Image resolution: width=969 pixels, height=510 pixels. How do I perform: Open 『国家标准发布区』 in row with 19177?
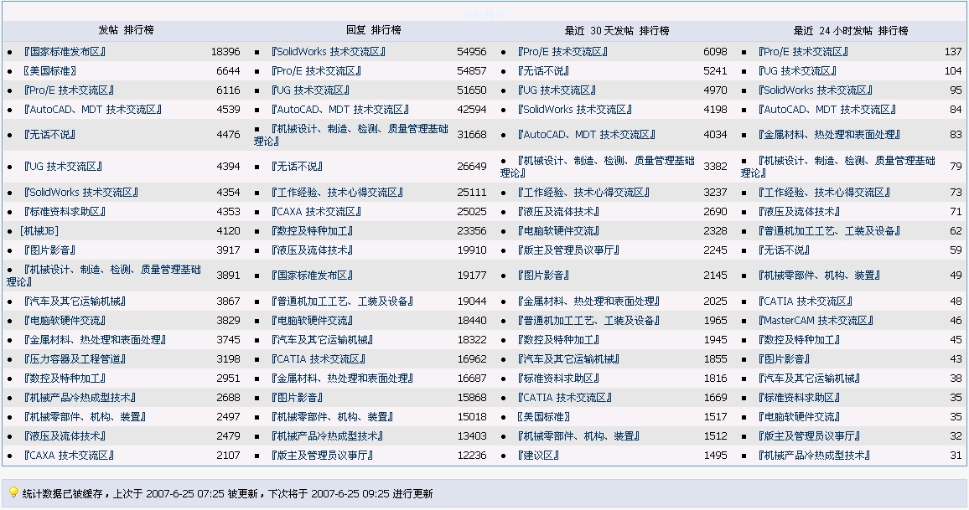pos(312,276)
